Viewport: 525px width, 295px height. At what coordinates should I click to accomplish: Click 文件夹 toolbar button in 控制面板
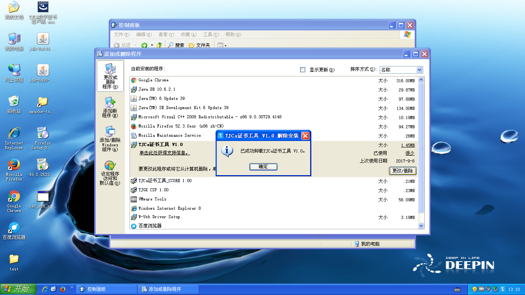coord(199,45)
